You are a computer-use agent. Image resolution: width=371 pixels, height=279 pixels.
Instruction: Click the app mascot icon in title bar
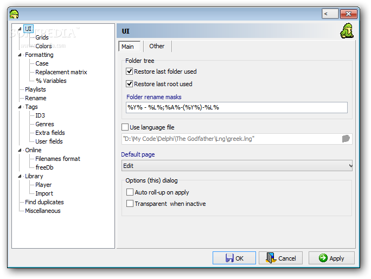[x=14, y=15]
